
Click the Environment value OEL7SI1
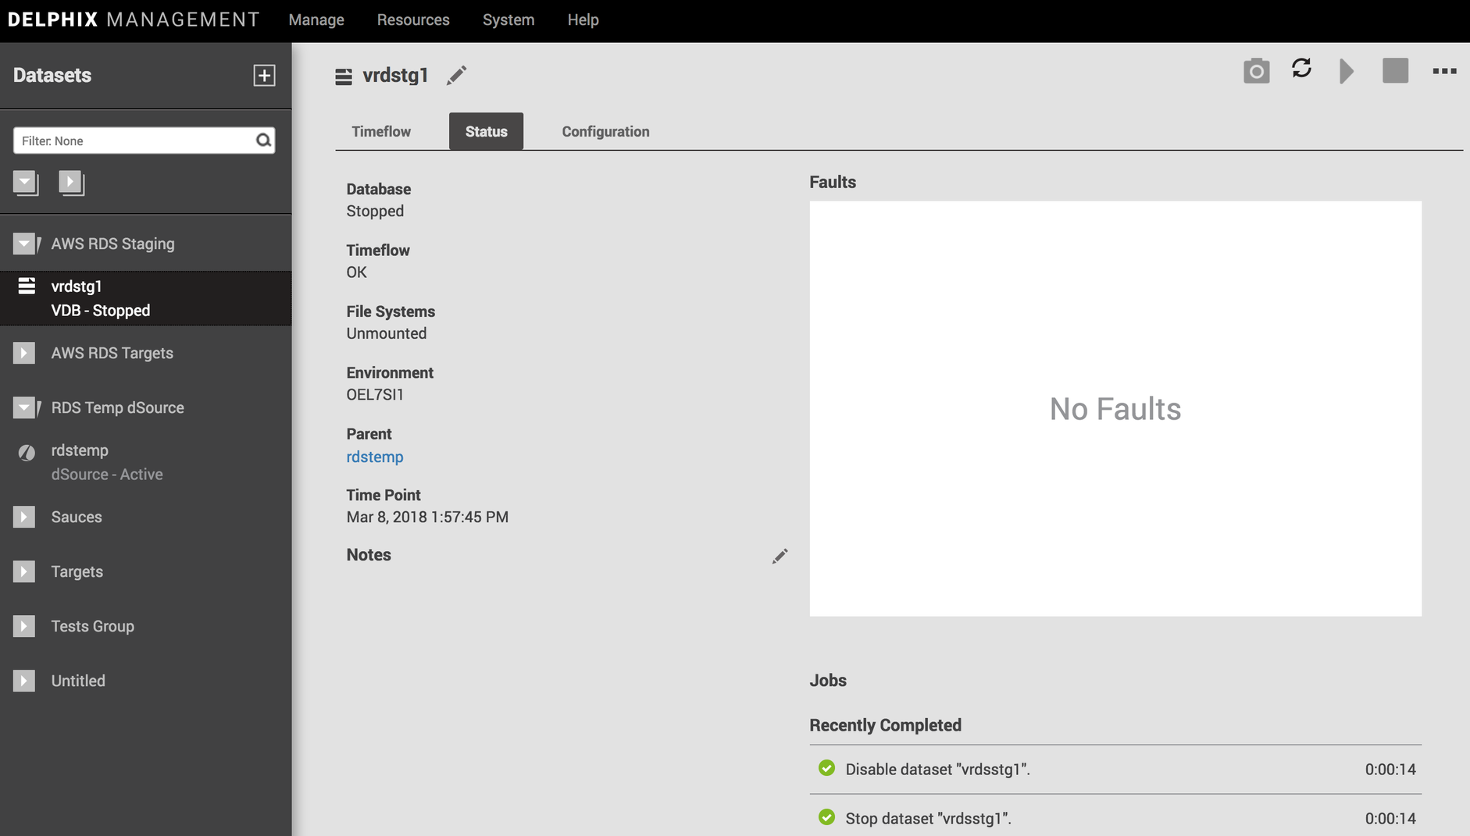(x=375, y=395)
